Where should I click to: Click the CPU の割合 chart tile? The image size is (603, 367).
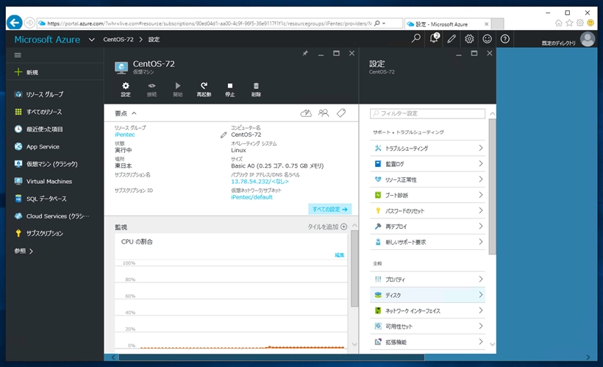coord(231,292)
